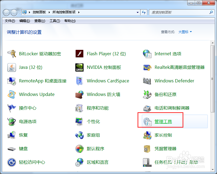Screen dimensions: 217x174
Task: Click the scrollbar up arrow
Action: pyautogui.click(x=213, y=43)
